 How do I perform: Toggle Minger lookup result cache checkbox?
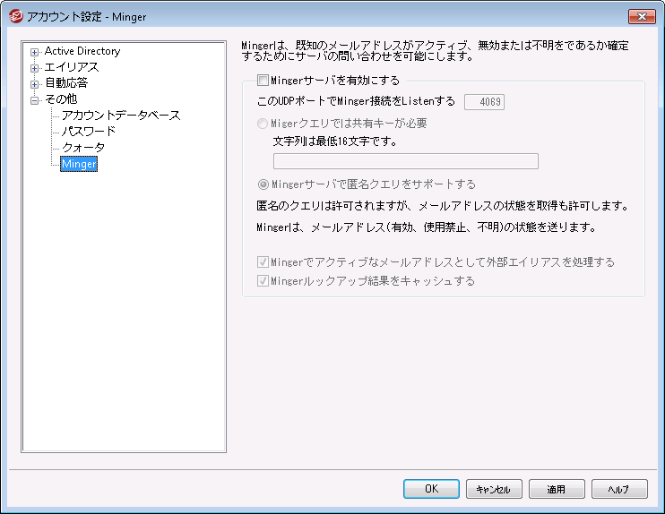(263, 280)
